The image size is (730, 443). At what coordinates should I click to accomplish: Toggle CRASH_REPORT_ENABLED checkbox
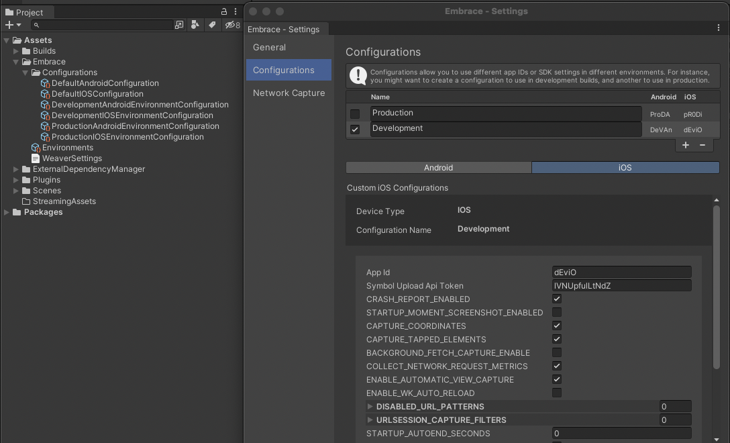pyautogui.click(x=557, y=299)
